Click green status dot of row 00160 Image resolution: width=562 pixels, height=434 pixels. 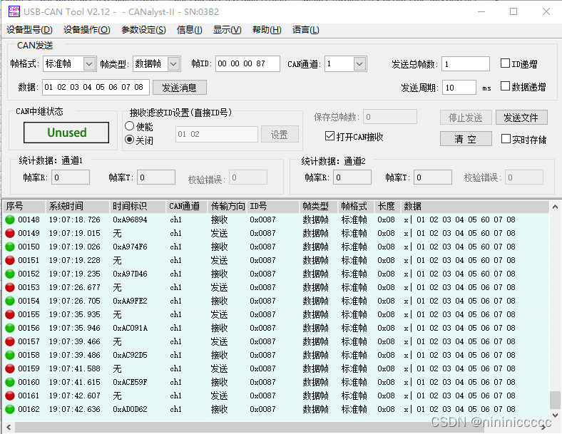click(x=10, y=382)
